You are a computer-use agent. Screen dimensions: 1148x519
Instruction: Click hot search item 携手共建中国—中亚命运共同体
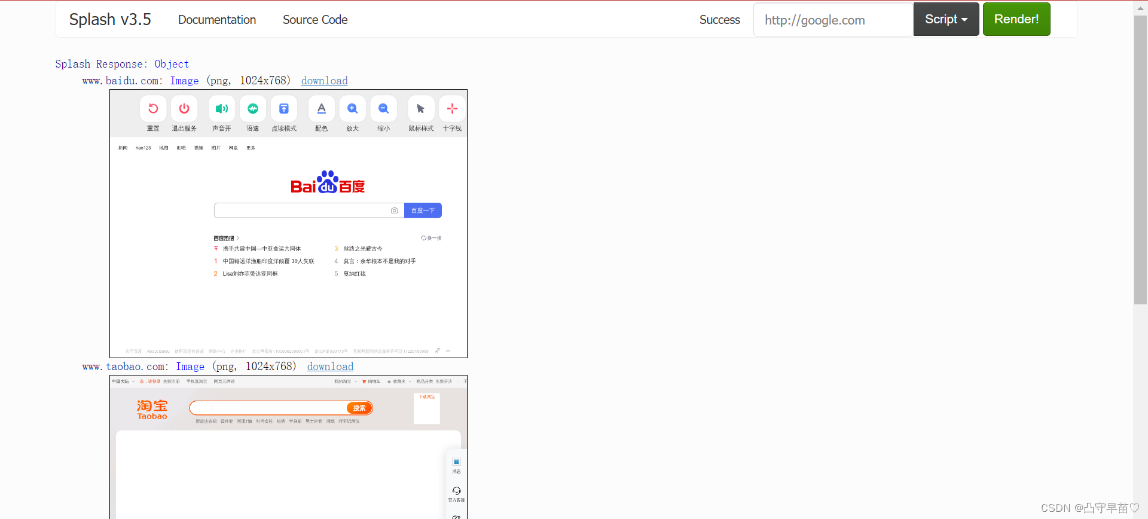coord(262,249)
